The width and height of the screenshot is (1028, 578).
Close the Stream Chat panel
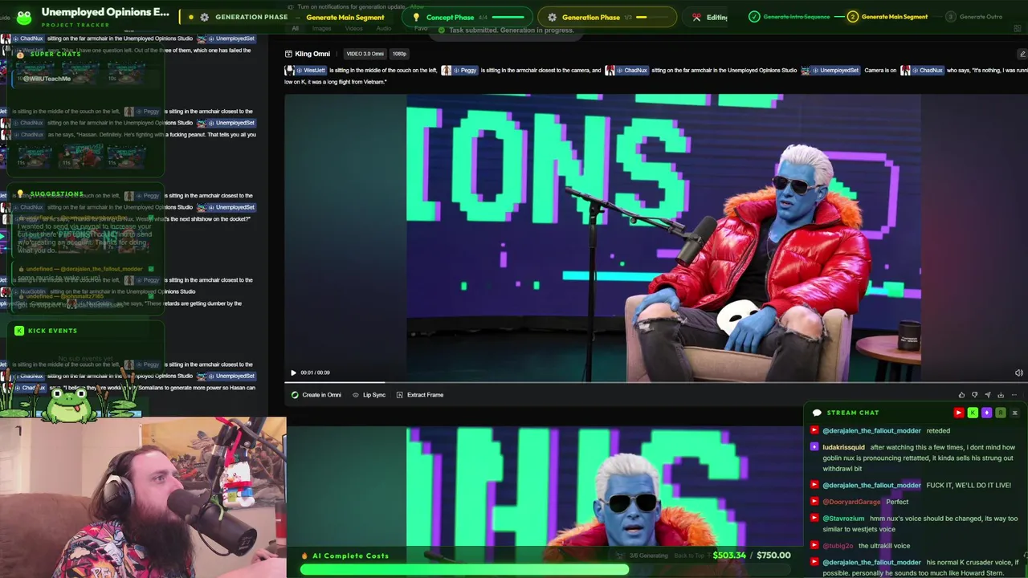tap(1014, 413)
